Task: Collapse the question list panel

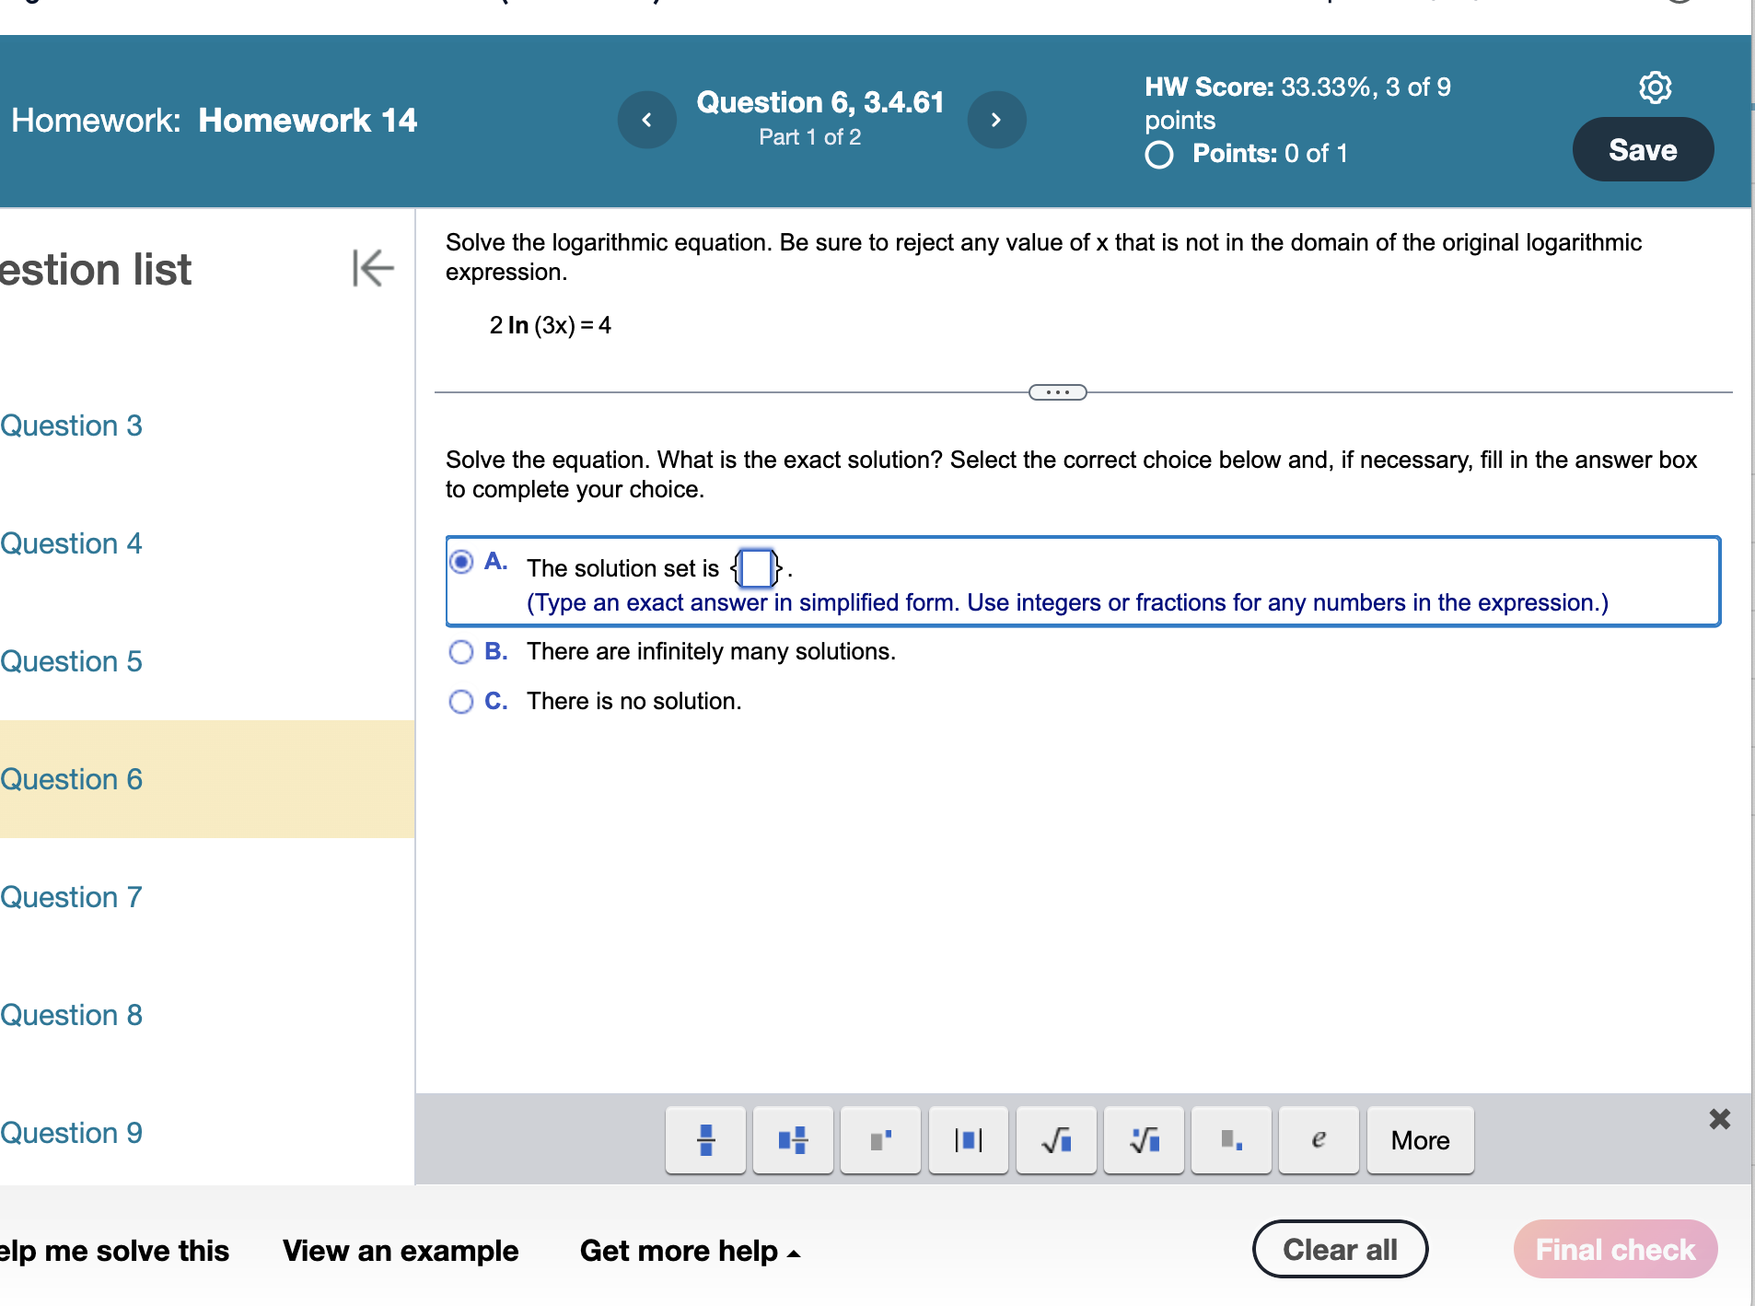Action: (x=371, y=269)
